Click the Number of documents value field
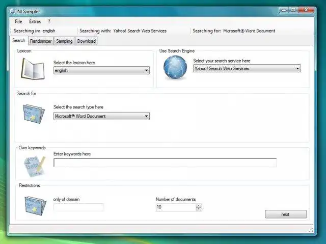Viewport: 326px width, 244px height. tap(176, 207)
